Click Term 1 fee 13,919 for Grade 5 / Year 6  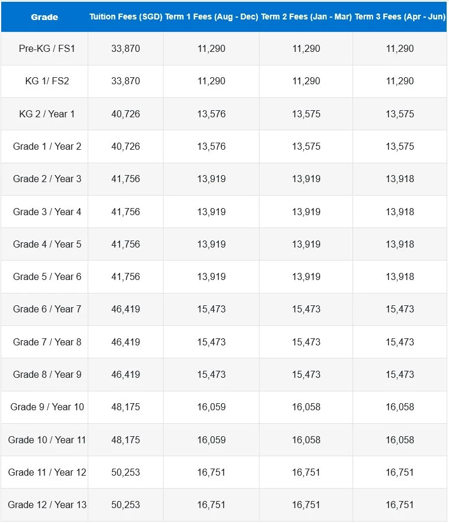pos(211,276)
